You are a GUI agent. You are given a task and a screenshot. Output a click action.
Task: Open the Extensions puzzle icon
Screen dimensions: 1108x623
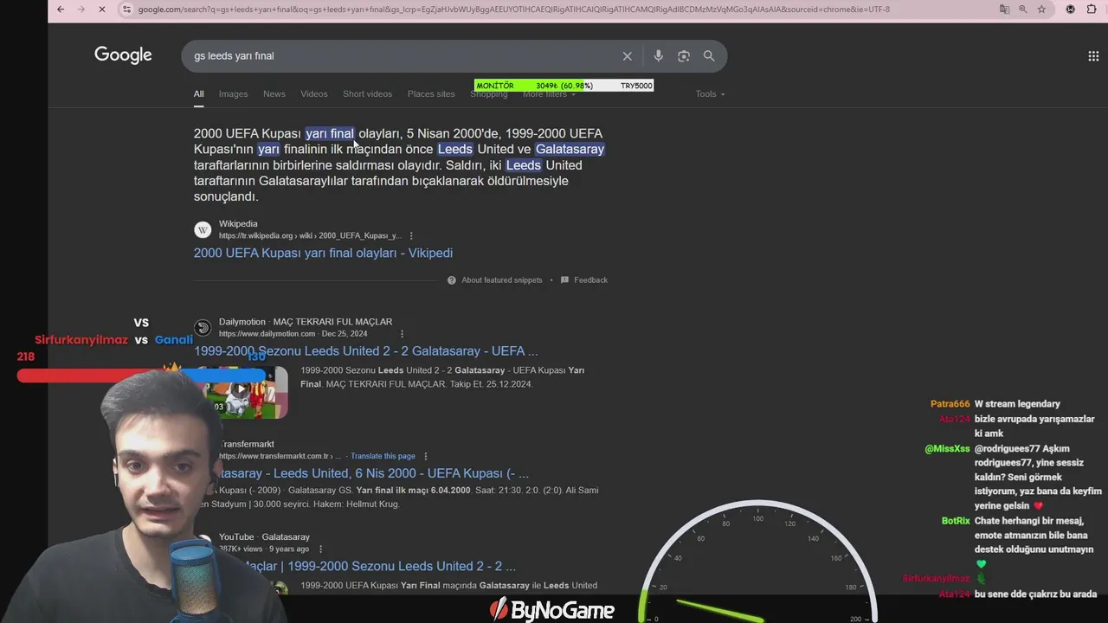(1092, 10)
